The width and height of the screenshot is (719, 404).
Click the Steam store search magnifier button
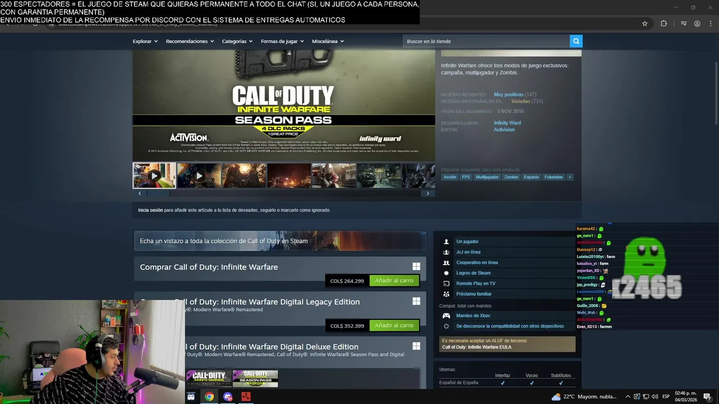click(576, 41)
